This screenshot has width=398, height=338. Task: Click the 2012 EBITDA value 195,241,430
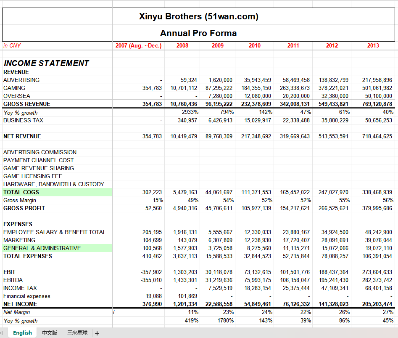pyautogui.click(x=333, y=280)
